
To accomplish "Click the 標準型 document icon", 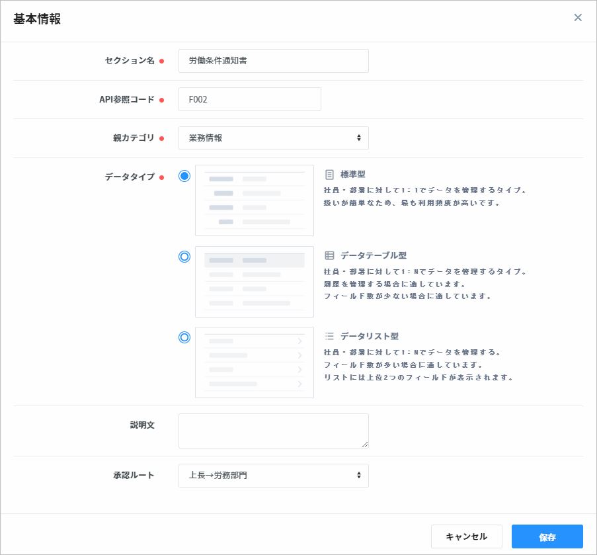I will click(329, 175).
